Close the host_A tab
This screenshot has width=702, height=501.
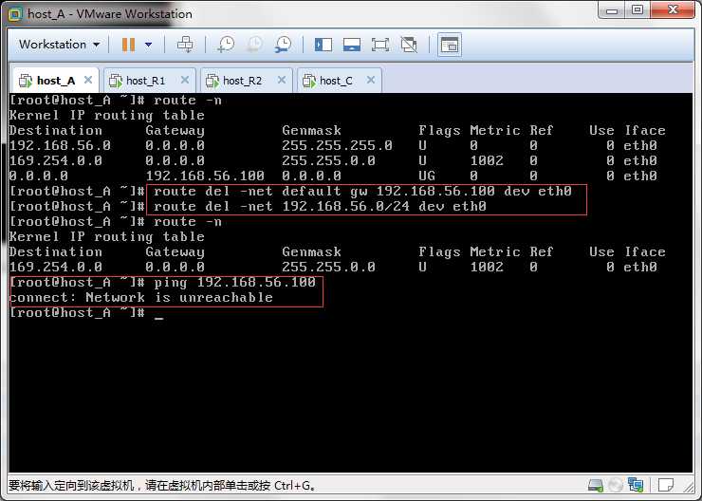click(88, 80)
